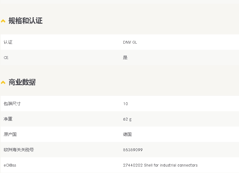Collapse the 商业数据 section chevron
Image resolution: width=239 pixels, height=173 pixels.
tap(3, 83)
